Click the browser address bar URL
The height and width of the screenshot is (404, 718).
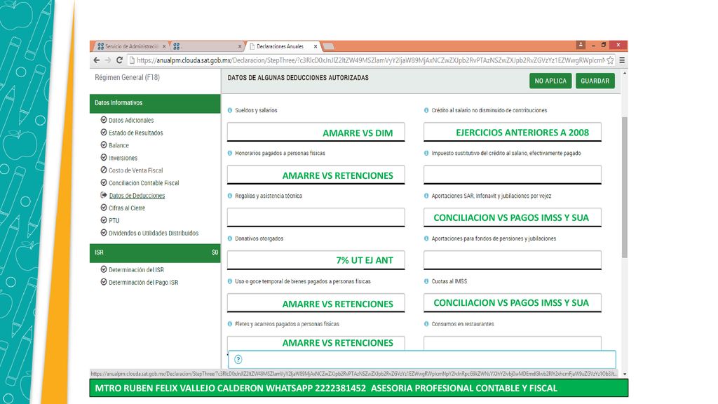point(370,60)
